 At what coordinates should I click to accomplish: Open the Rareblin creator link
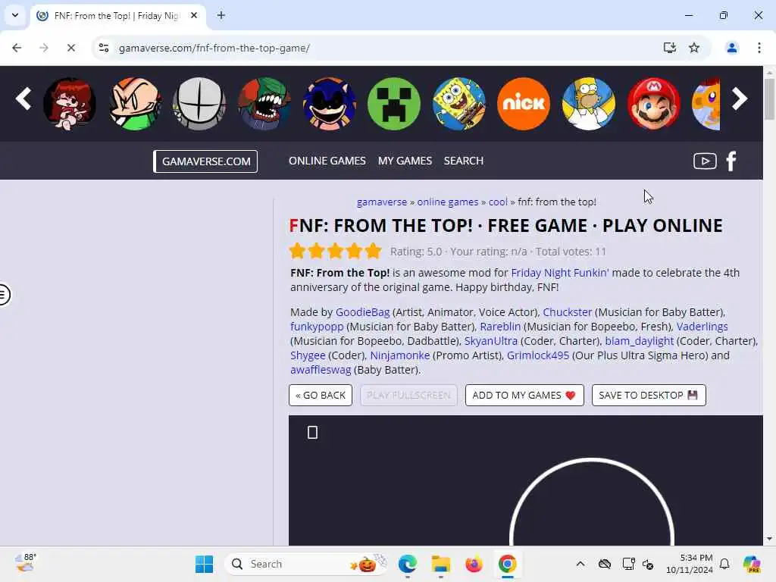(x=500, y=327)
